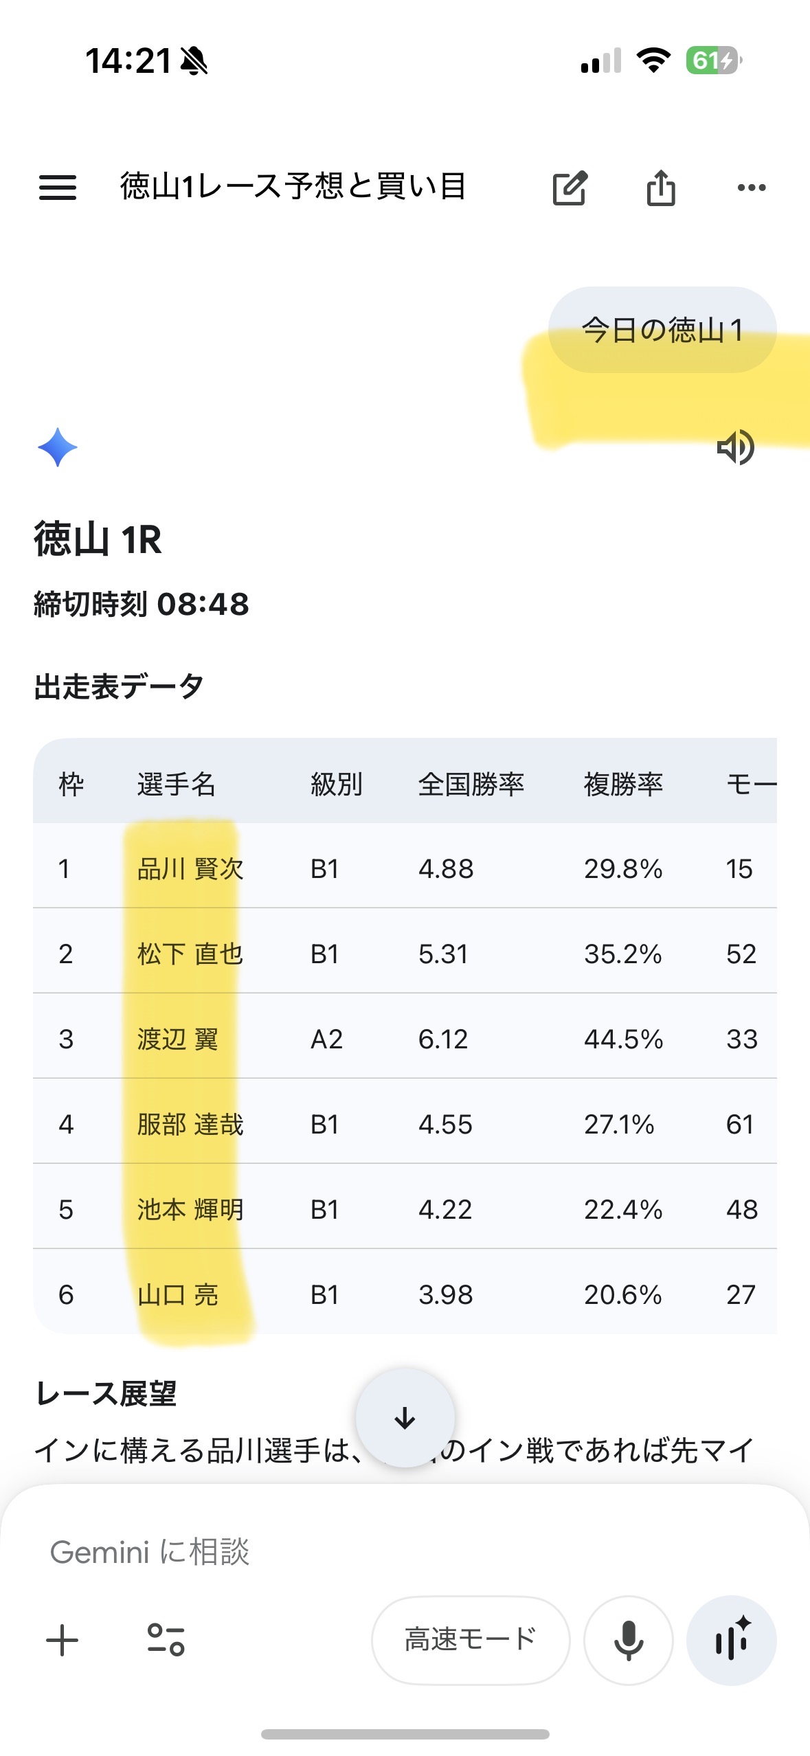This screenshot has height=1756, width=810.
Task: Tap the 全国勝率 column header
Action: coord(471,784)
